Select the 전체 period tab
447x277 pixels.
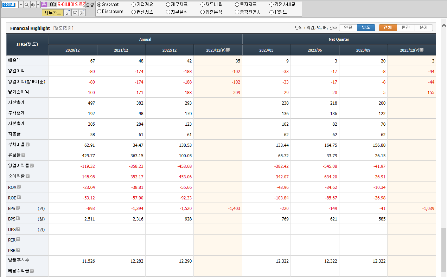(388, 28)
